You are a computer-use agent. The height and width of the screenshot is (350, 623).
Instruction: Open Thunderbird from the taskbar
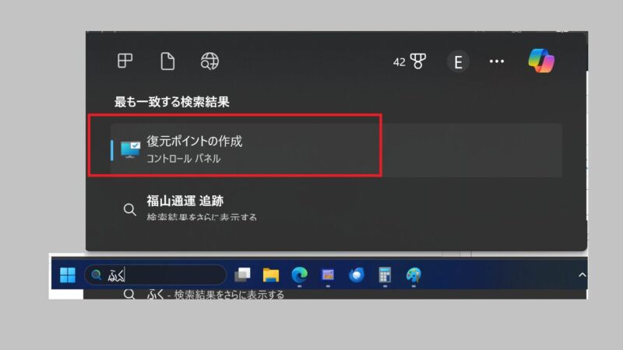click(357, 275)
